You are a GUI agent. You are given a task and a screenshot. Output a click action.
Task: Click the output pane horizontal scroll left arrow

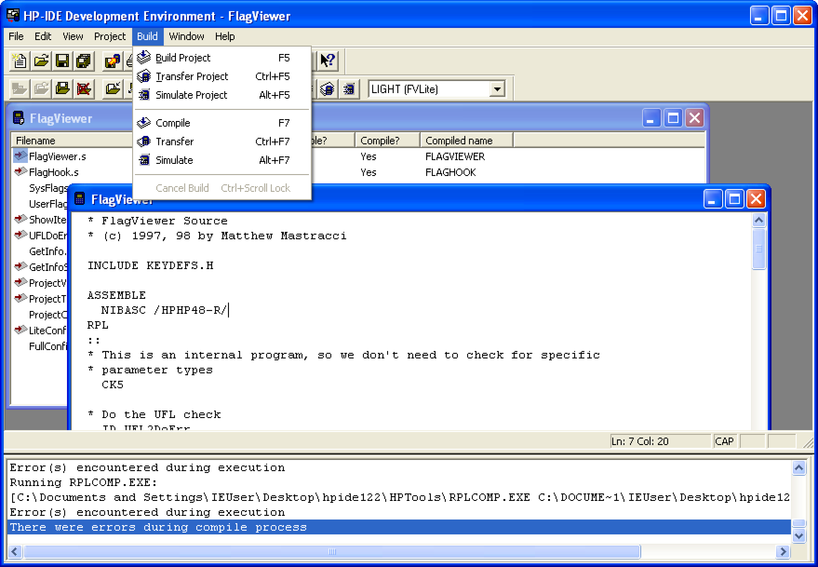pyautogui.click(x=14, y=552)
